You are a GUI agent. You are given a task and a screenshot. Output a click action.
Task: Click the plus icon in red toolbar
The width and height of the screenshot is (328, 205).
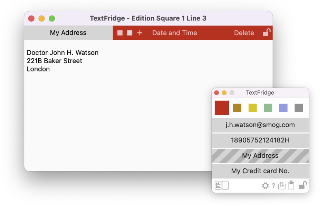pyautogui.click(x=140, y=33)
